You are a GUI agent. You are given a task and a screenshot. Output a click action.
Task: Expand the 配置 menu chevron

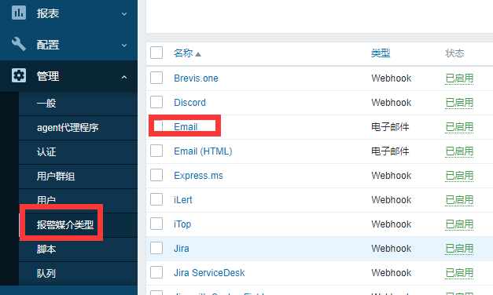(x=124, y=46)
